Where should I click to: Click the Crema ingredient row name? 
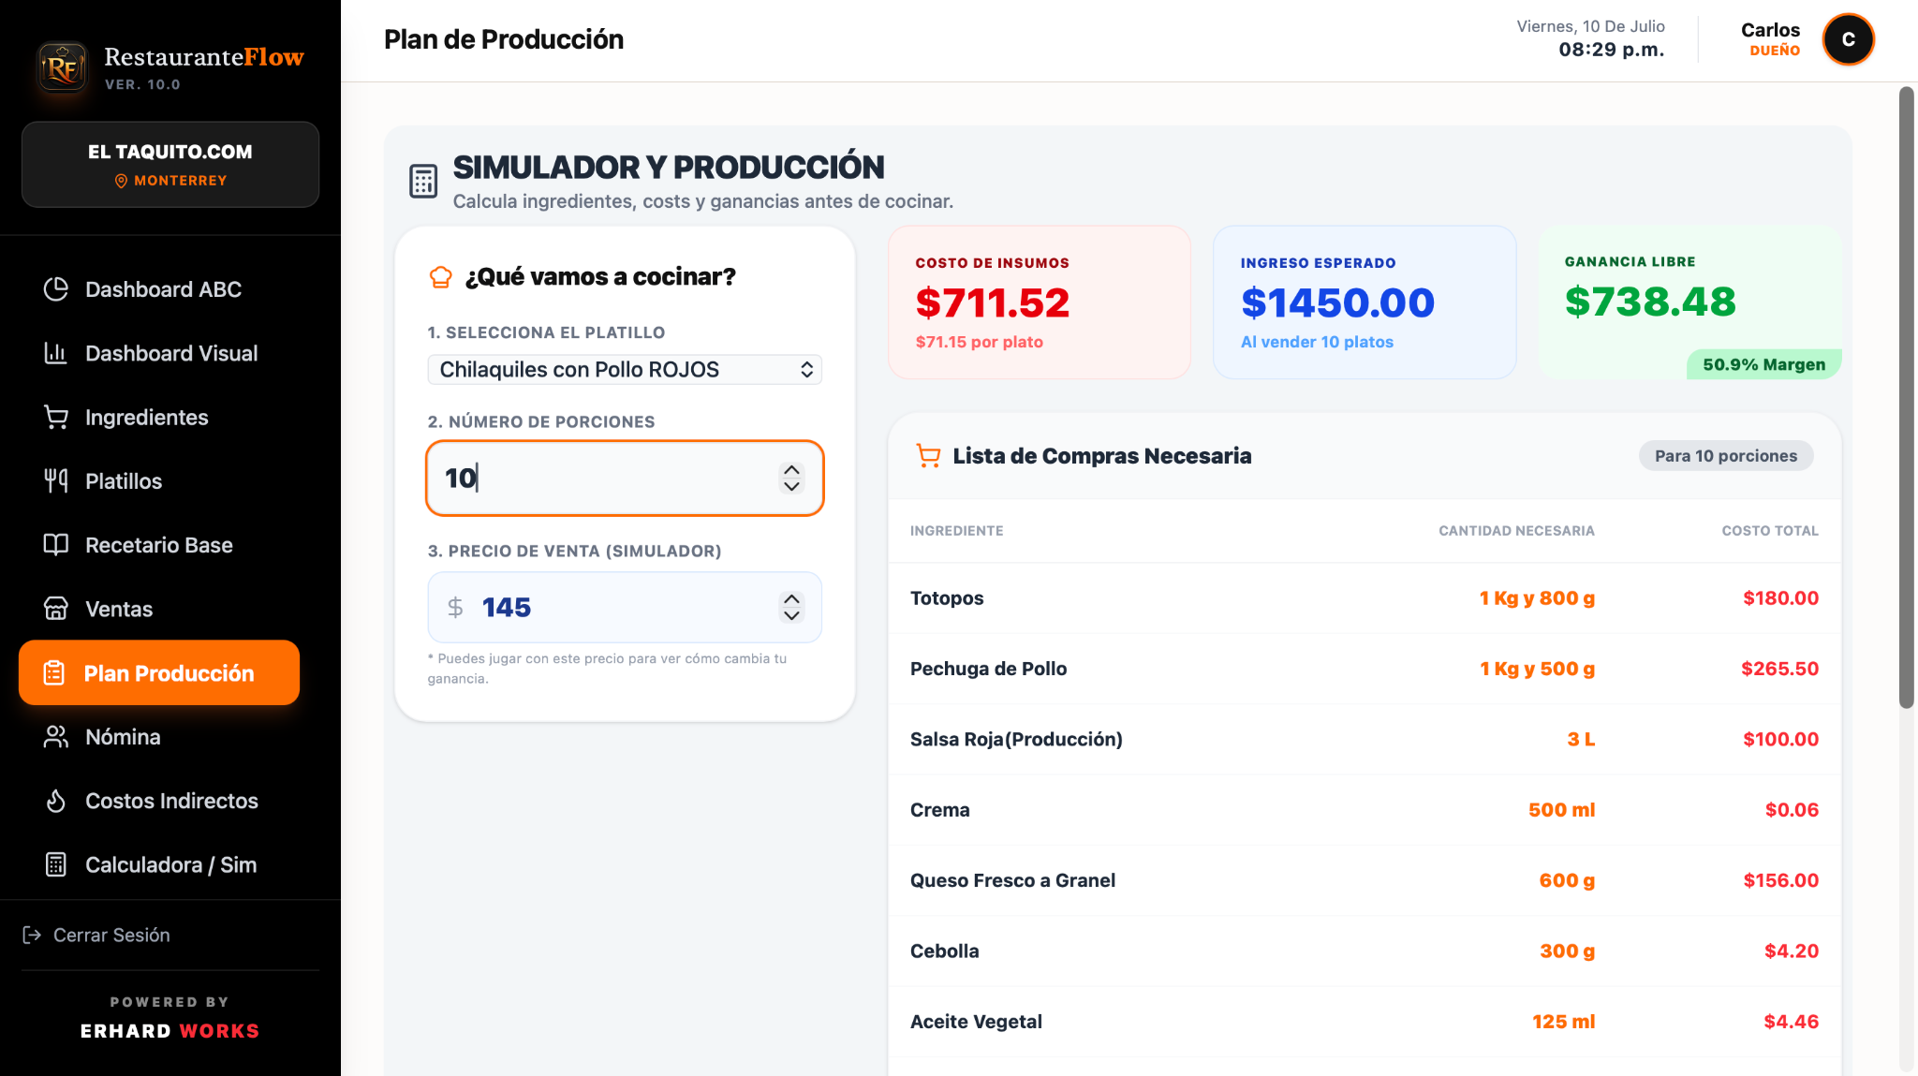[x=939, y=810]
